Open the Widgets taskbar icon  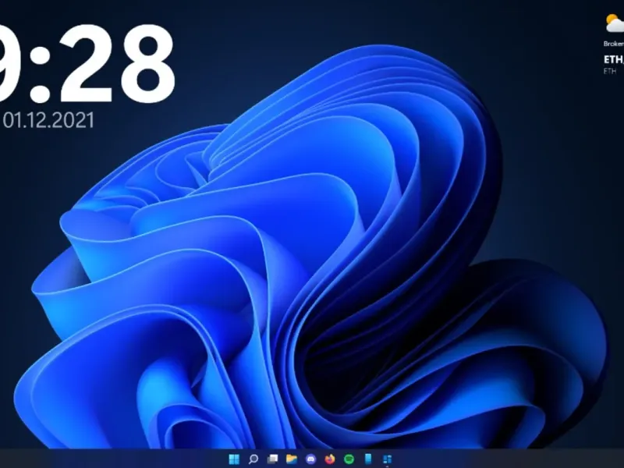click(387, 459)
